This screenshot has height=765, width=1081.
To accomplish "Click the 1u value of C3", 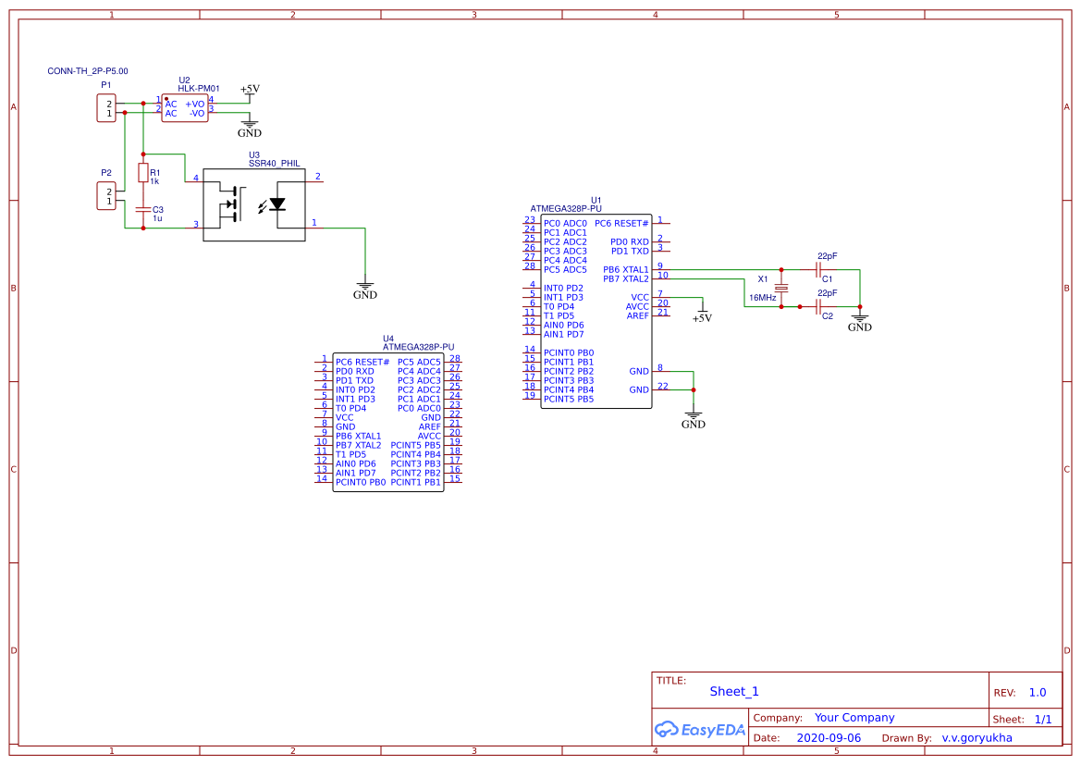I will click(x=157, y=218).
